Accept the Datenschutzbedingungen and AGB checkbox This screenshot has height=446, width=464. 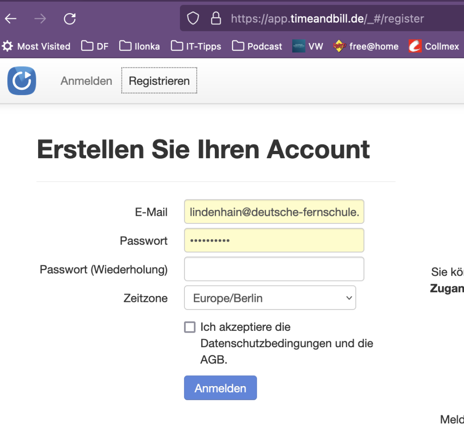190,327
